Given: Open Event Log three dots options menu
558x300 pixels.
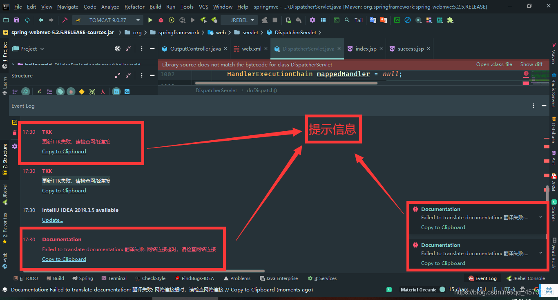Looking at the screenshot, I should click(x=533, y=106).
